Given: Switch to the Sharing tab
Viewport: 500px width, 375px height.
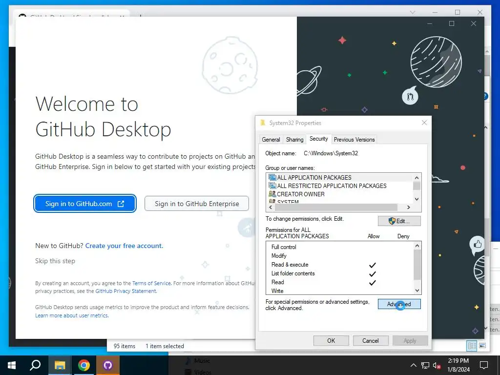Looking at the screenshot, I should 294,140.
